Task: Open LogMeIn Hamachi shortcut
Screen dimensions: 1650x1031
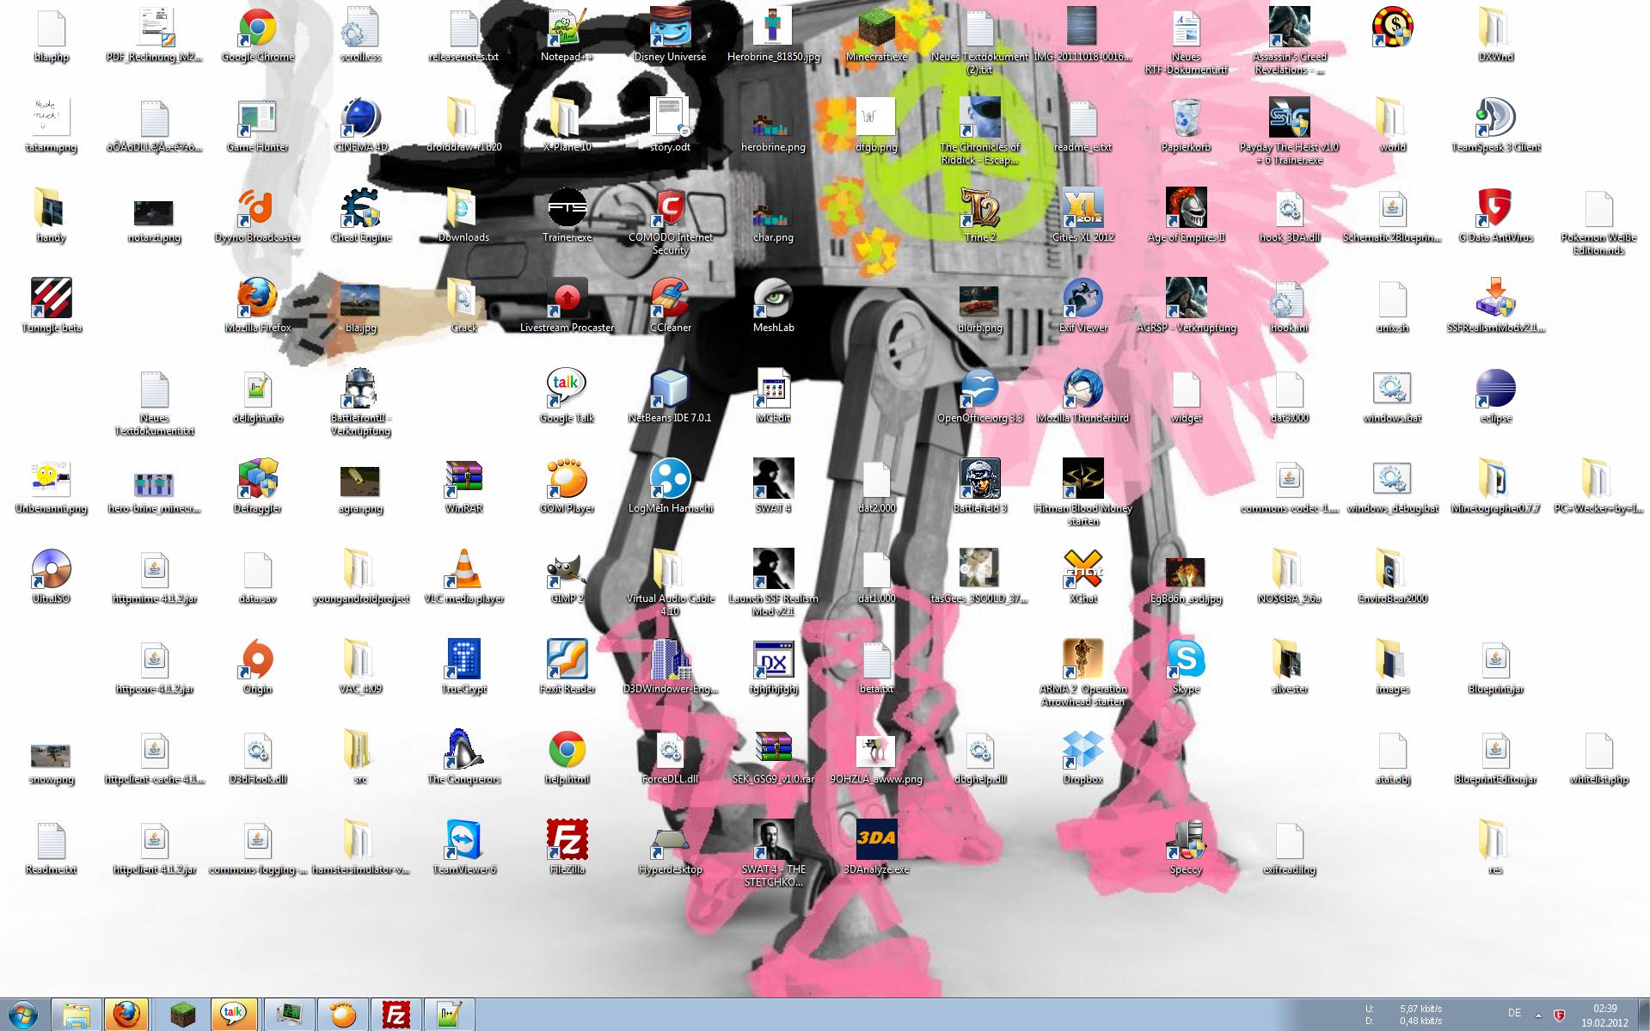Action: click(x=670, y=487)
